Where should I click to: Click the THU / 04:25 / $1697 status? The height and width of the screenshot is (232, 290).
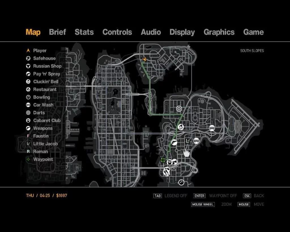[46, 195]
